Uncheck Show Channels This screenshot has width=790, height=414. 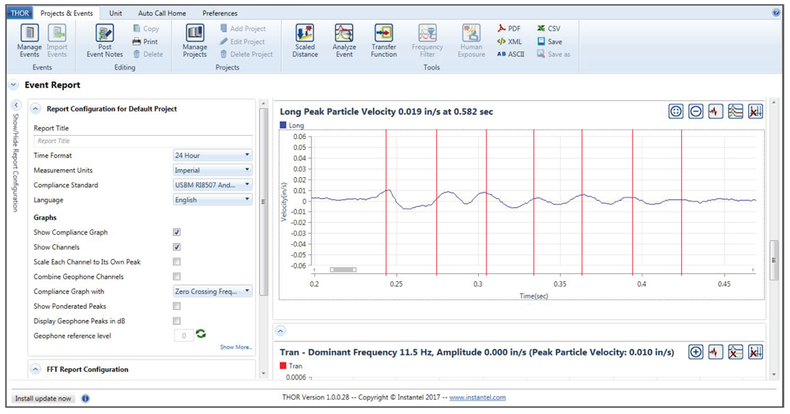pos(176,247)
